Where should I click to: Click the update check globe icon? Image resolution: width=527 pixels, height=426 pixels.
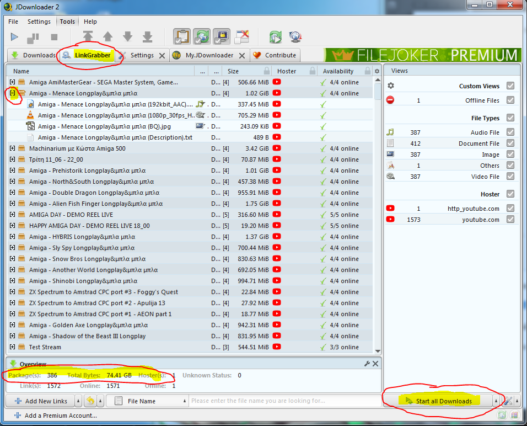click(295, 37)
